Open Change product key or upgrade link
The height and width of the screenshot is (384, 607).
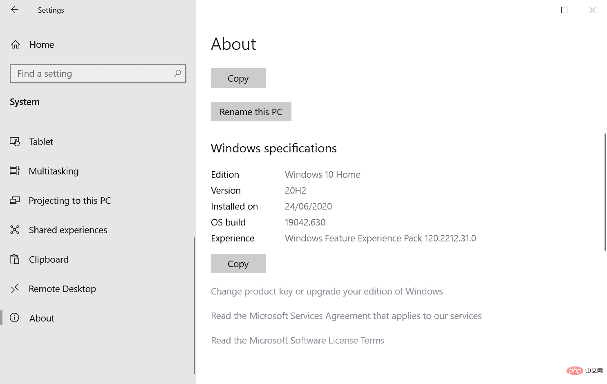[x=327, y=291]
